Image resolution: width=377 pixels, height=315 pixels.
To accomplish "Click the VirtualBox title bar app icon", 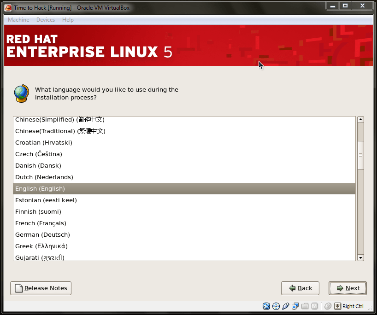I will [x=8, y=8].
